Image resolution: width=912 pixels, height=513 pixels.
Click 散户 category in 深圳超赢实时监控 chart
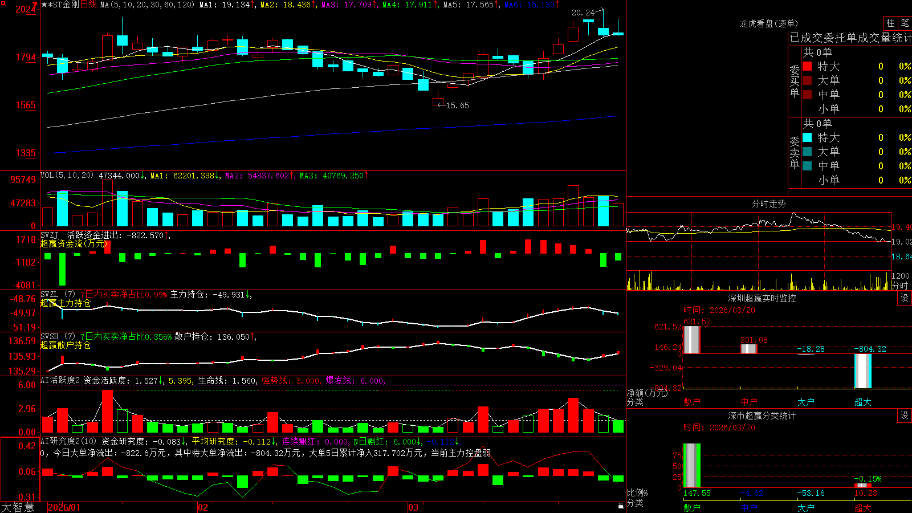click(692, 402)
